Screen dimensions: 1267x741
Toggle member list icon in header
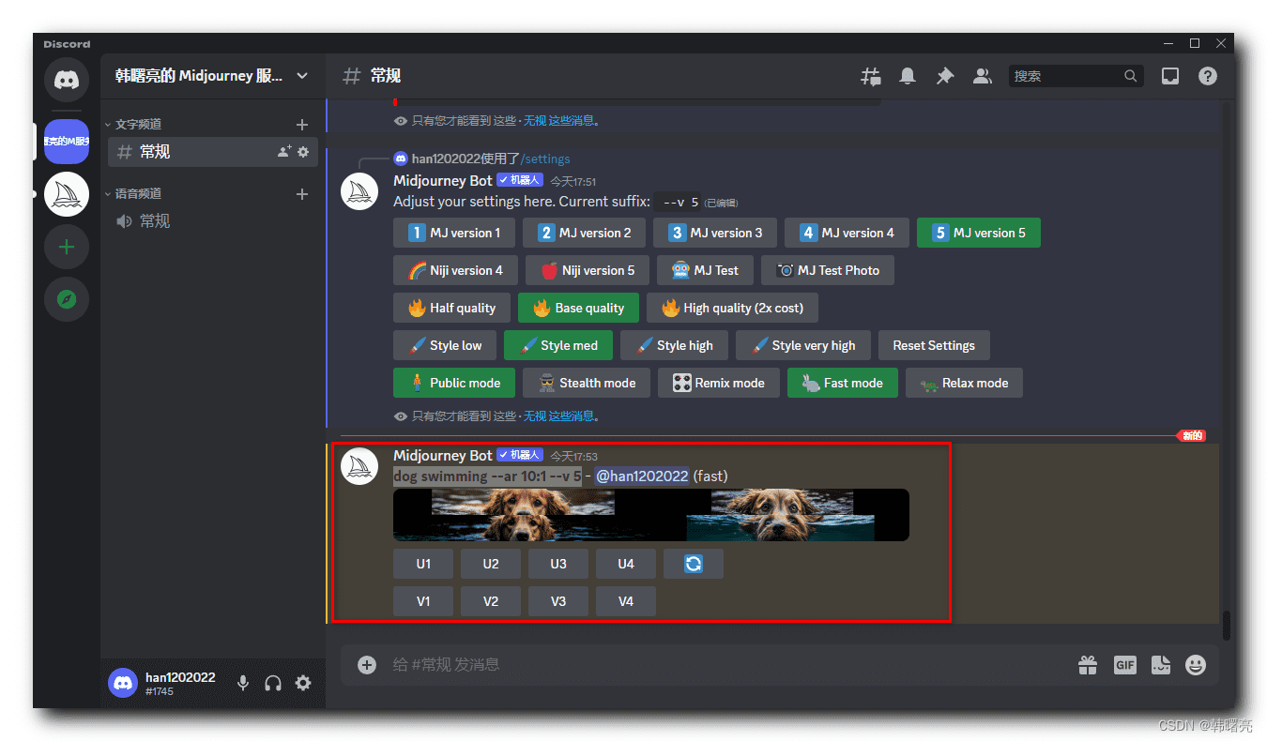983,76
